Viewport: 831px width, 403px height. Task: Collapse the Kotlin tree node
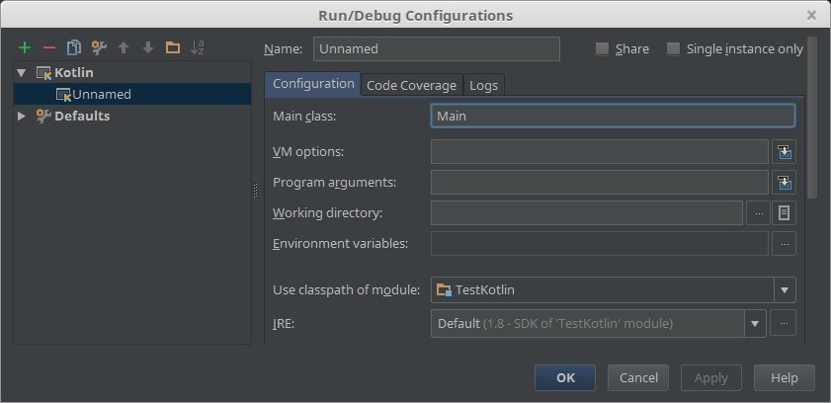(21, 72)
